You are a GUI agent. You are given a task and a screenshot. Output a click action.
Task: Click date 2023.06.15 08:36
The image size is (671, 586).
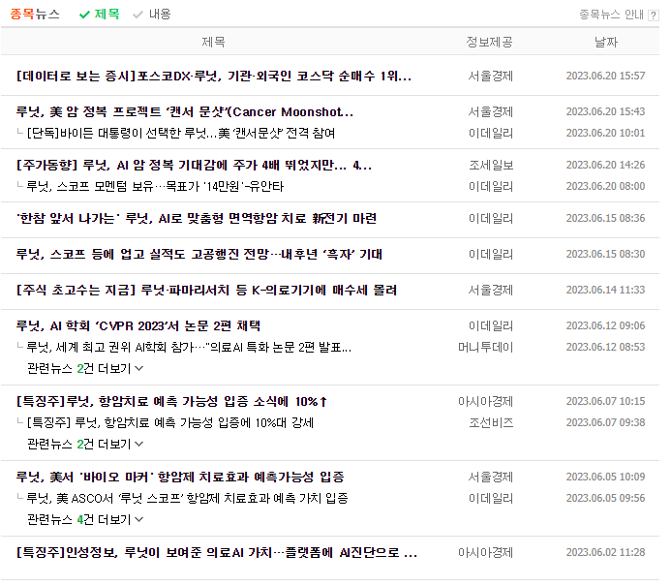tap(605, 218)
